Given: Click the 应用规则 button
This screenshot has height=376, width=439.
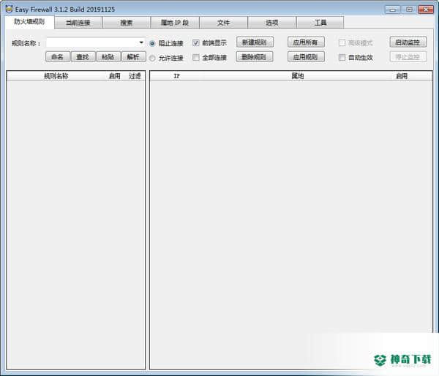Looking at the screenshot, I should tap(306, 57).
